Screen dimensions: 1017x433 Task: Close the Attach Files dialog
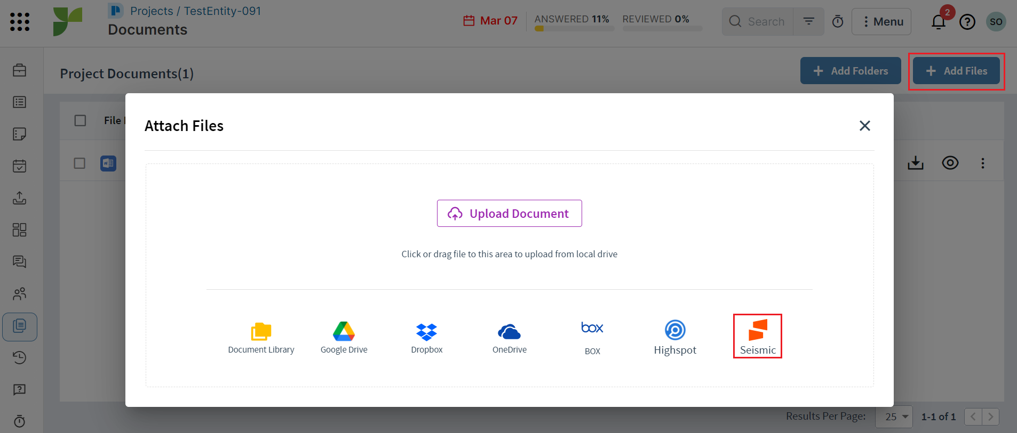click(865, 126)
